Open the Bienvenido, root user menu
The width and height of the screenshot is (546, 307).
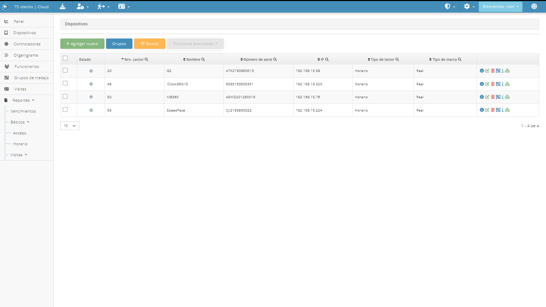(500, 6)
